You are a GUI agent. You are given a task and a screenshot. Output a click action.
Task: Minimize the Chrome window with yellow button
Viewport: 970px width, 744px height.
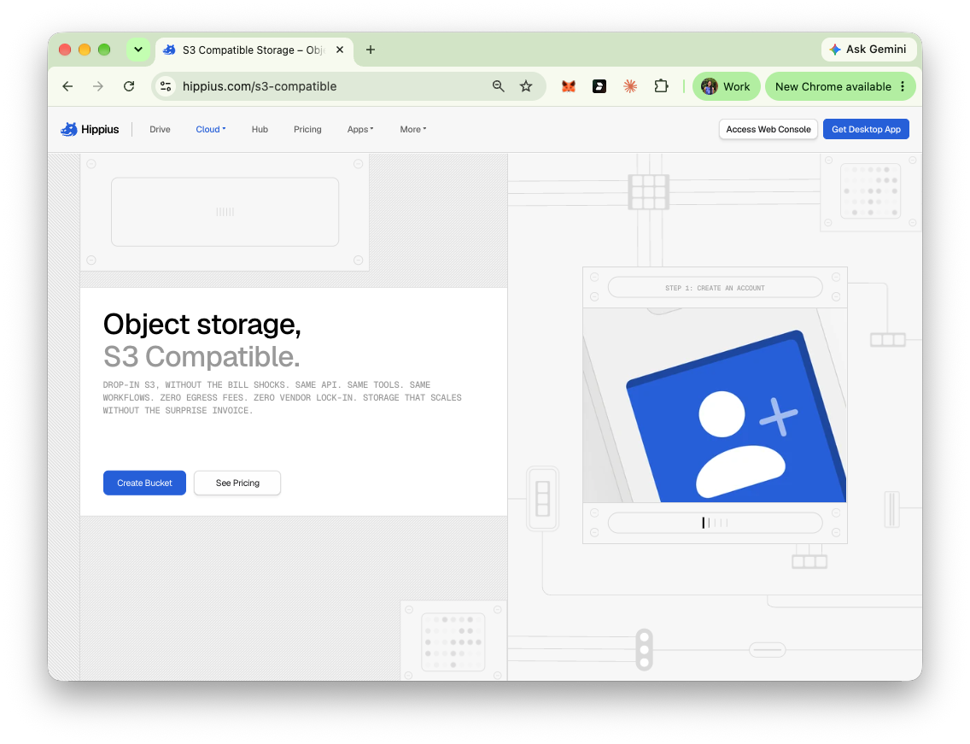[x=85, y=50]
